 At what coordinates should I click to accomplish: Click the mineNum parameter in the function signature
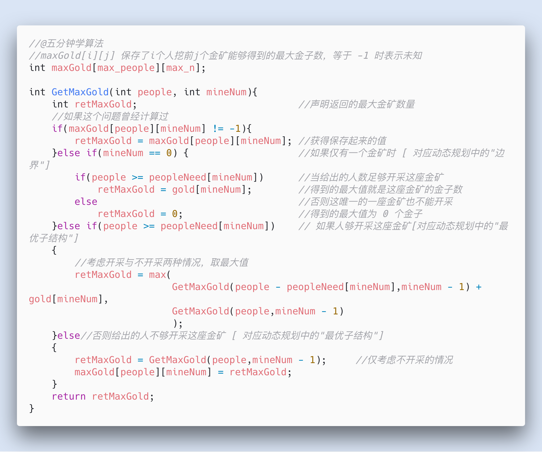pyautogui.click(x=226, y=92)
